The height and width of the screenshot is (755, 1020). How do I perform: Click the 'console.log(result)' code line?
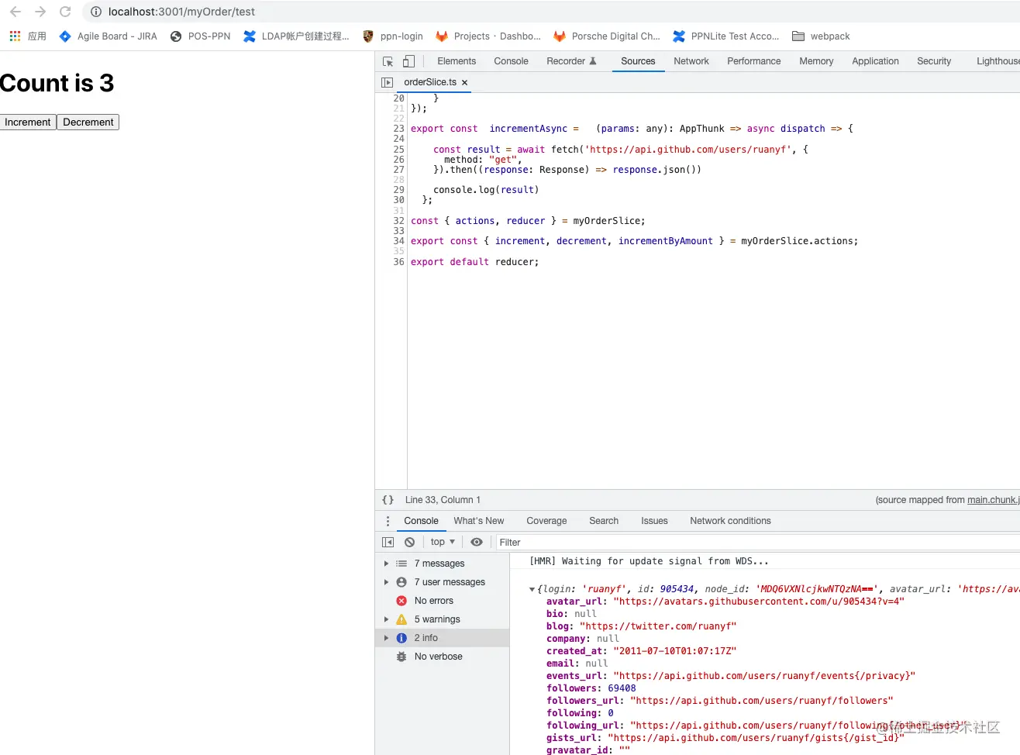pos(486,190)
